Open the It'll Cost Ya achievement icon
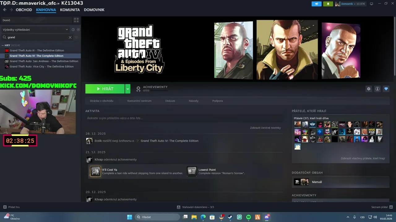The width and height of the screenshot is (396, 222). pyautogui.click(x=96, y=171)
